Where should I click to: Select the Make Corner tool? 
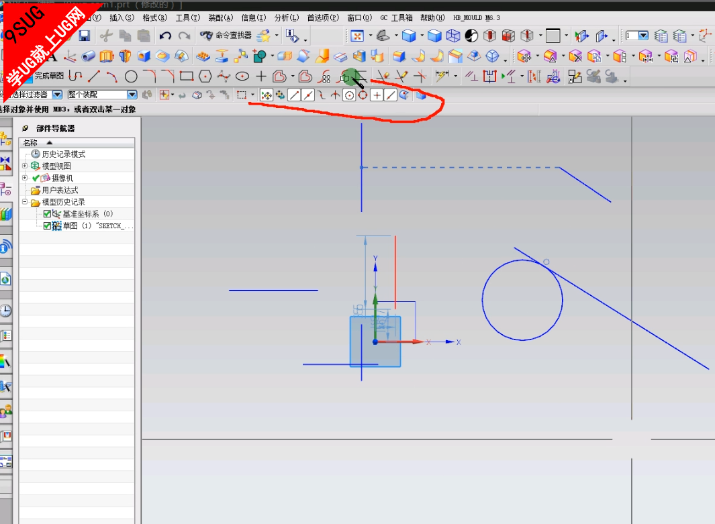point(420,76)
